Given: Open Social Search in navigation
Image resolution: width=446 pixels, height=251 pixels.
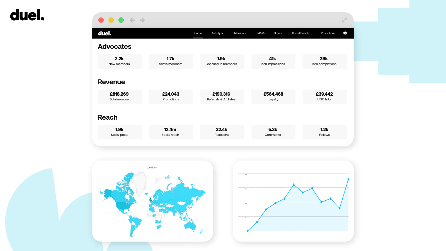Looking at the screenshot, I should [300, 33].
